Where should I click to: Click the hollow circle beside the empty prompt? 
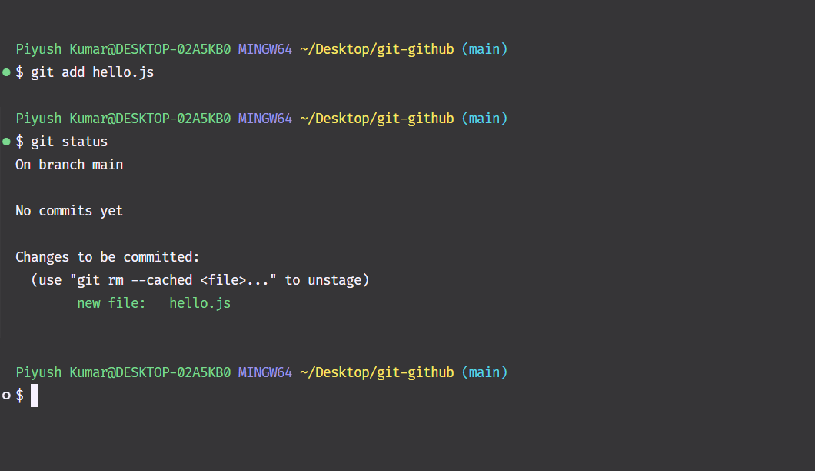point(6,396)
